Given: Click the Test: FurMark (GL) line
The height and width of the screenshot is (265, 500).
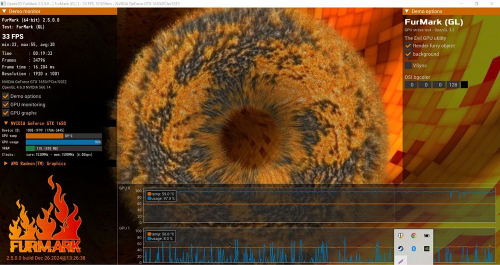Looking at the screenshot, I should (23, 27).
